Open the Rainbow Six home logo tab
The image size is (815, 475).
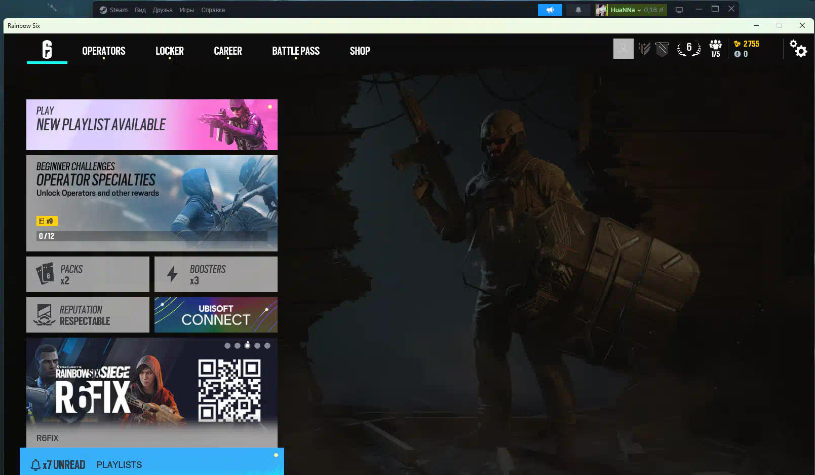click(x=47, y=50)
